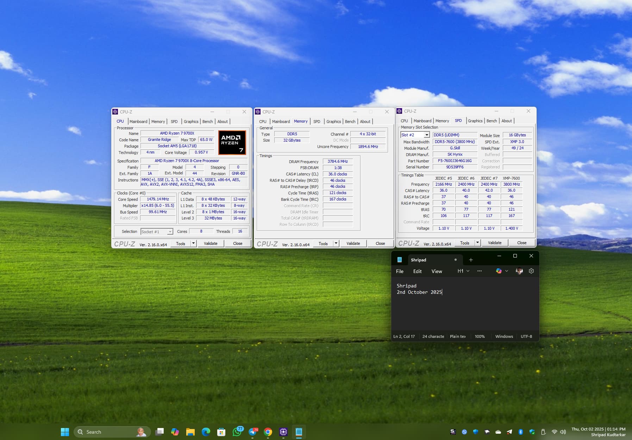632x440 pixels.
Task: Click Close button in the middle CPU-Z window
Action: point(380,243)
